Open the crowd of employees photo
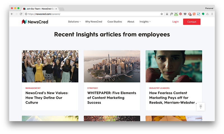 click(50, 66)
